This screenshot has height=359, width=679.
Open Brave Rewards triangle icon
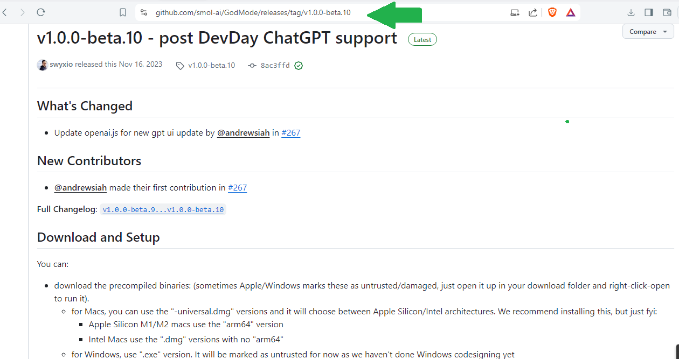pyautogui.click(x=571, y=12)
